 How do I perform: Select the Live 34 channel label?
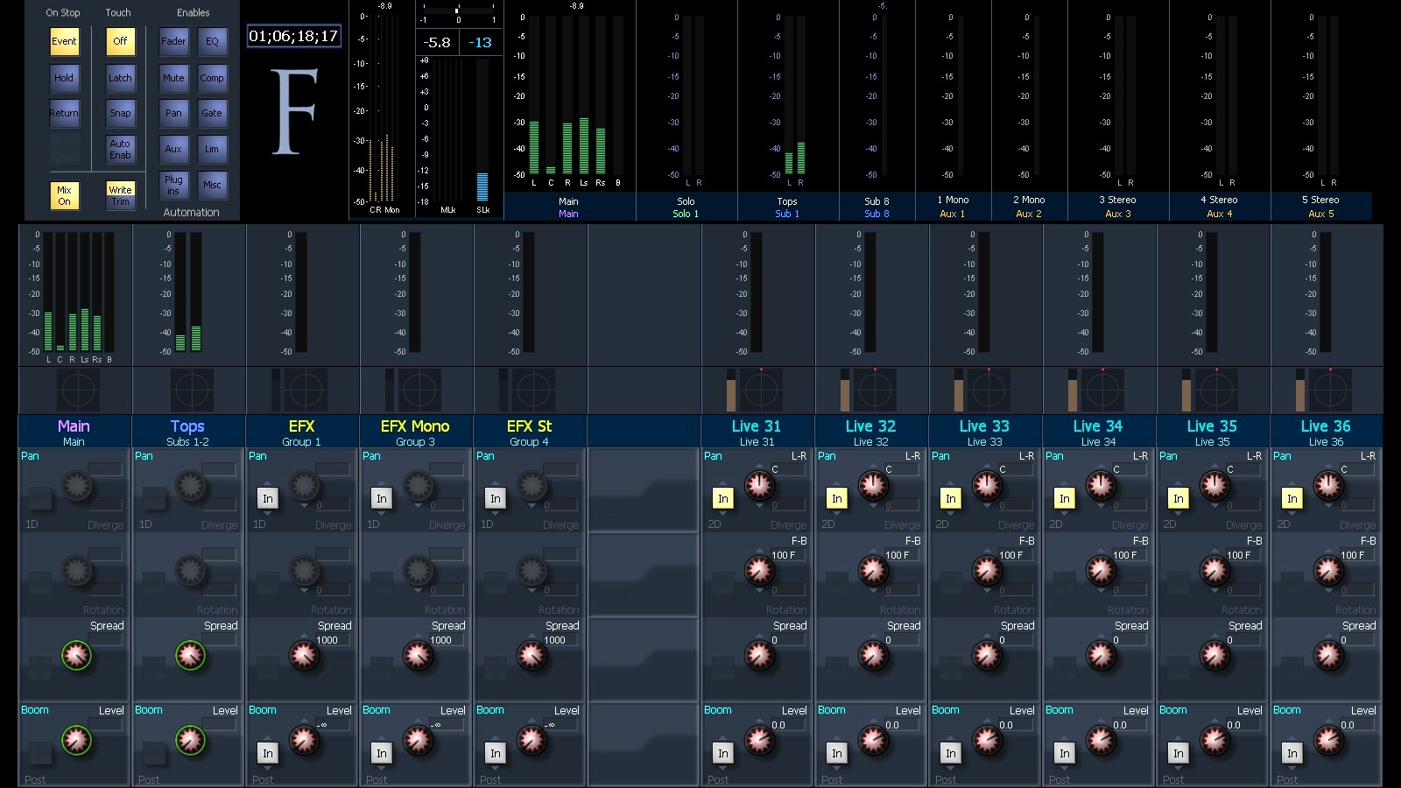pos(1098,432)
